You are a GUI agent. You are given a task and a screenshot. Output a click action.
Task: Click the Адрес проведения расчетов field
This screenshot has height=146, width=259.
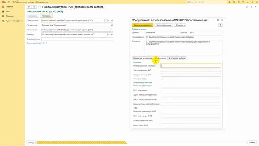[x=191, y=95]
